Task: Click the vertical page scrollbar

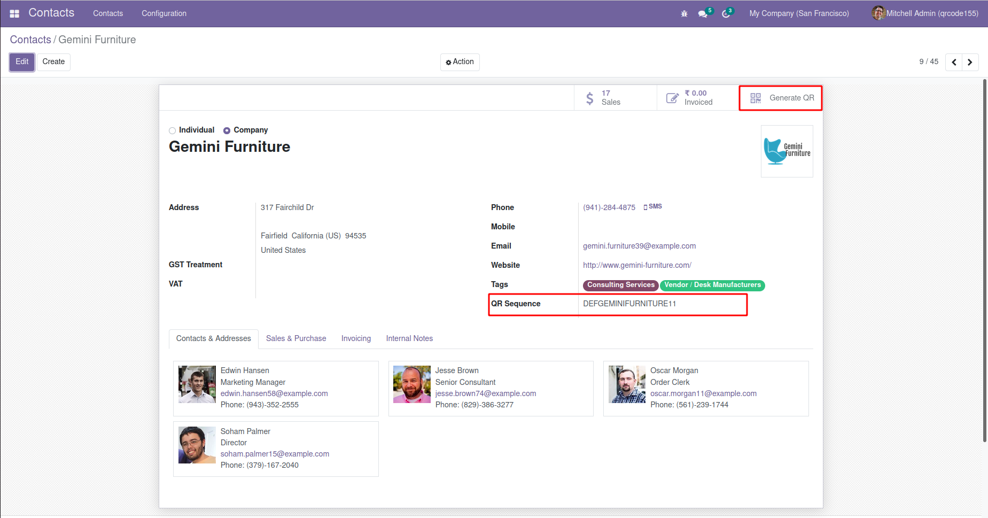Action: coord(984,261)
